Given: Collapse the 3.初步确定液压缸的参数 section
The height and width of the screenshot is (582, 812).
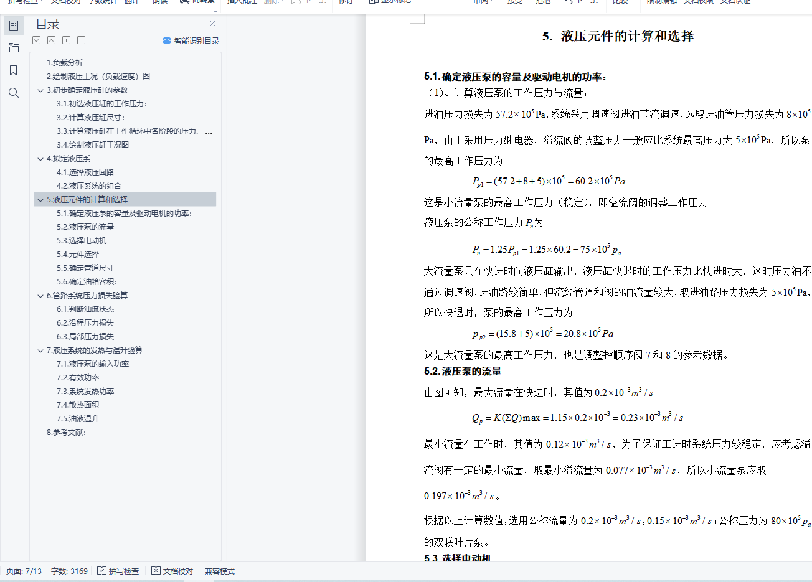Looking at the screenshot, I should [x=40, y=90].
